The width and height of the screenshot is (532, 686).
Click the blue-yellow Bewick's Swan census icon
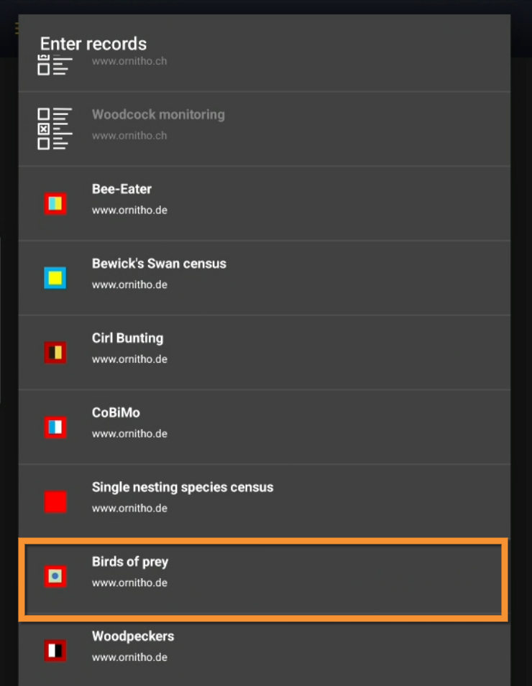(55, 278)
